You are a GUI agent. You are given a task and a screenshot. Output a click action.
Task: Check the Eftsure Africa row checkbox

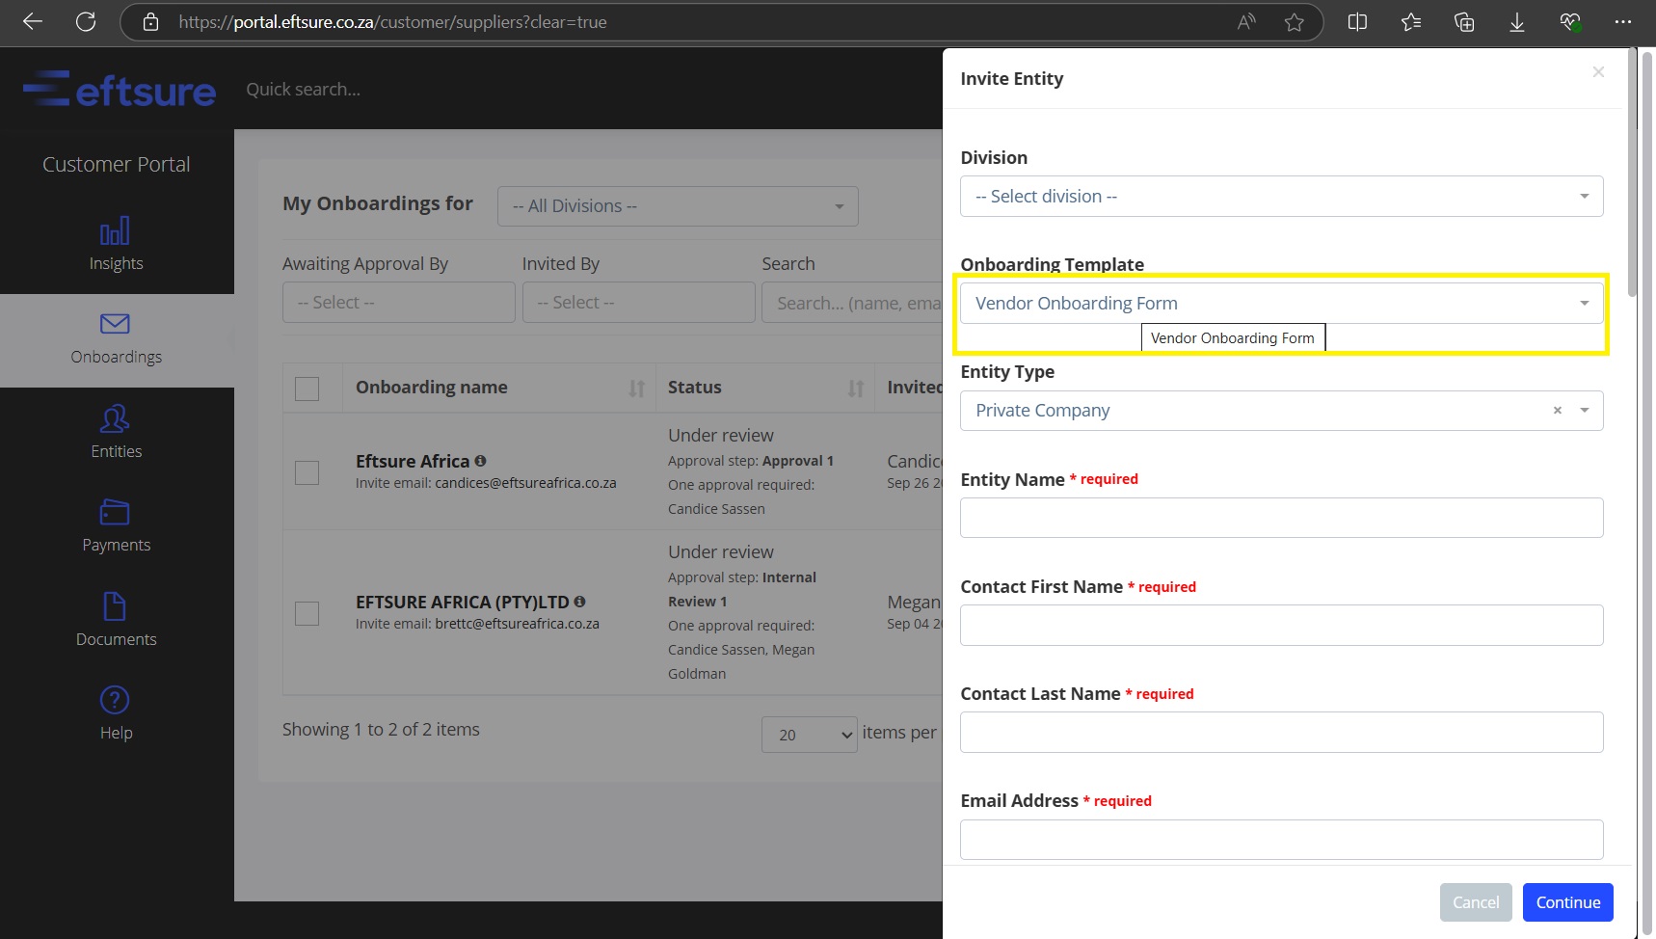307,472
